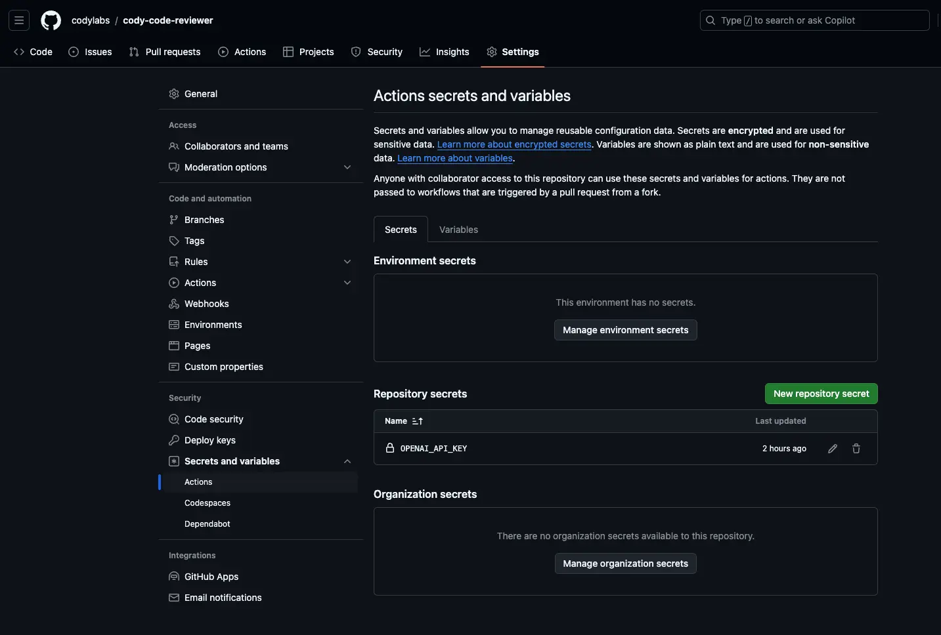Sort secrets by Name column arrow
This screenshot has width=941, height=635.
click(417, 421)
